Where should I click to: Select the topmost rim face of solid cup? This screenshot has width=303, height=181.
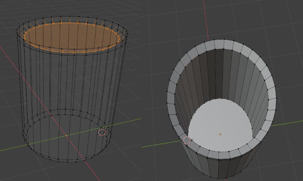(x=219, y=45)
